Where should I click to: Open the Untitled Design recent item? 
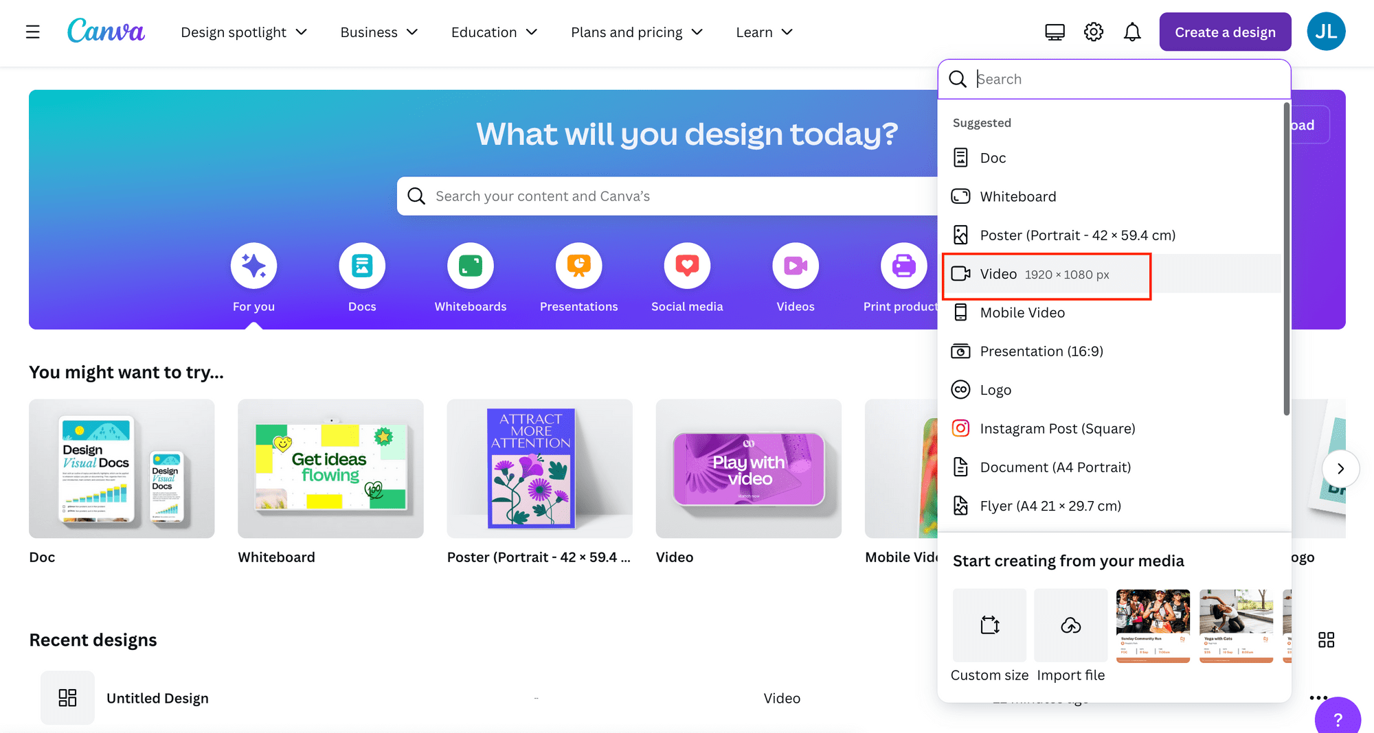[157, 698]
